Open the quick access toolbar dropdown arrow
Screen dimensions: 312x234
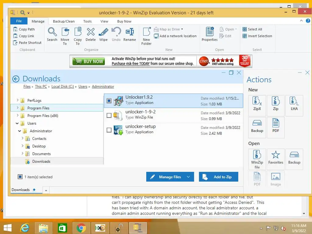(28, 13)
